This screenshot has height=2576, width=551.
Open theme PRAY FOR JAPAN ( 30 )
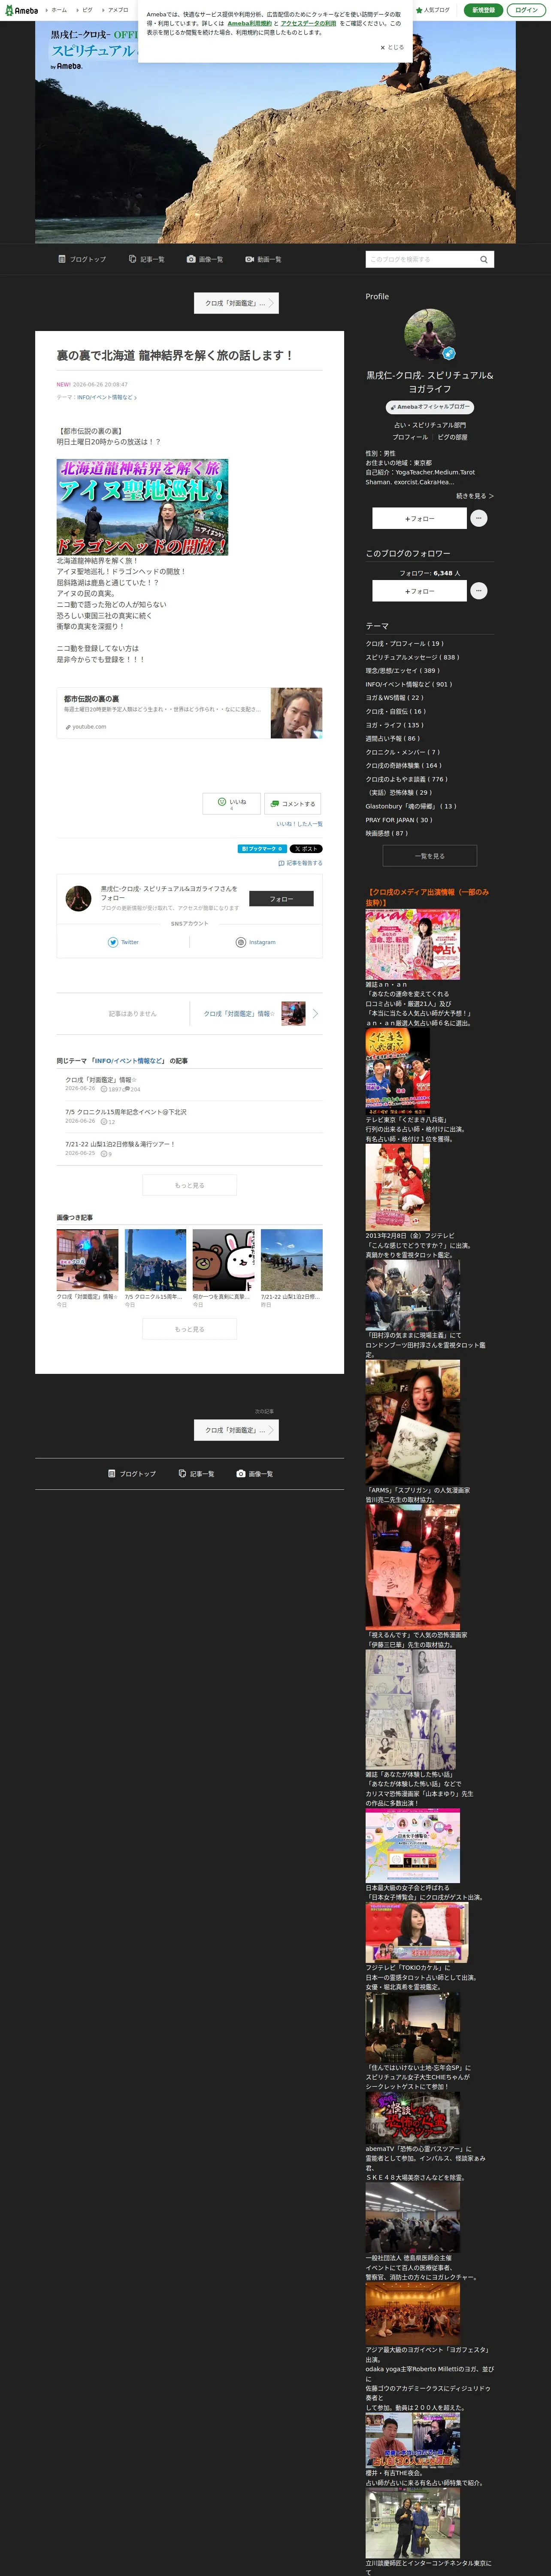pos(399,820)
